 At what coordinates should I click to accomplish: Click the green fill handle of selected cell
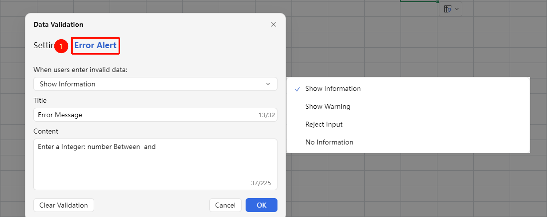pyautogui.click(x=437, y=2)
